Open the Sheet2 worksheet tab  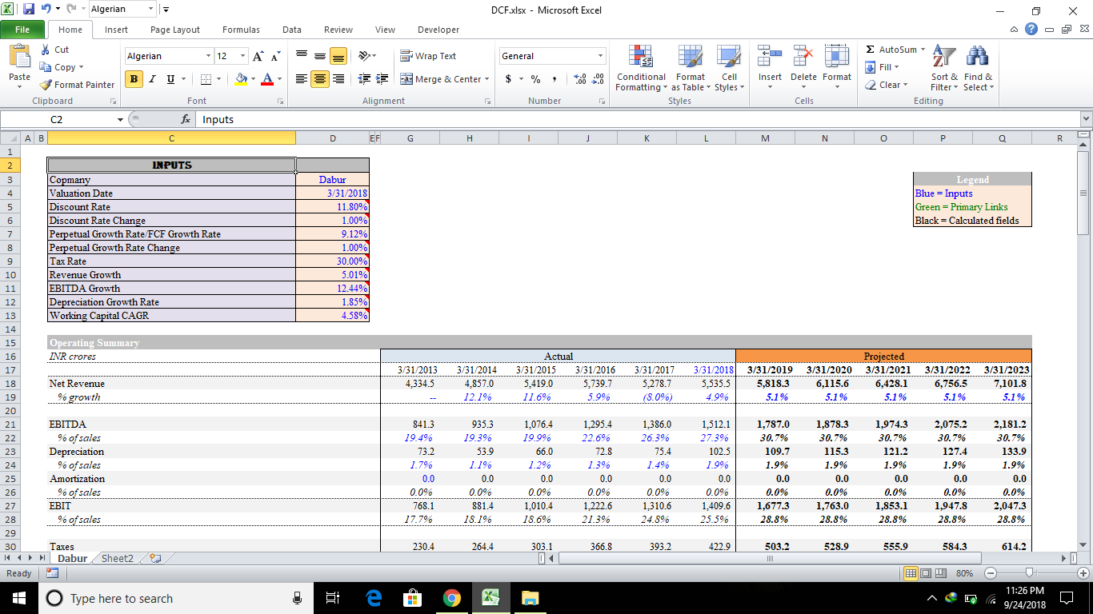[x=118, y=559]
